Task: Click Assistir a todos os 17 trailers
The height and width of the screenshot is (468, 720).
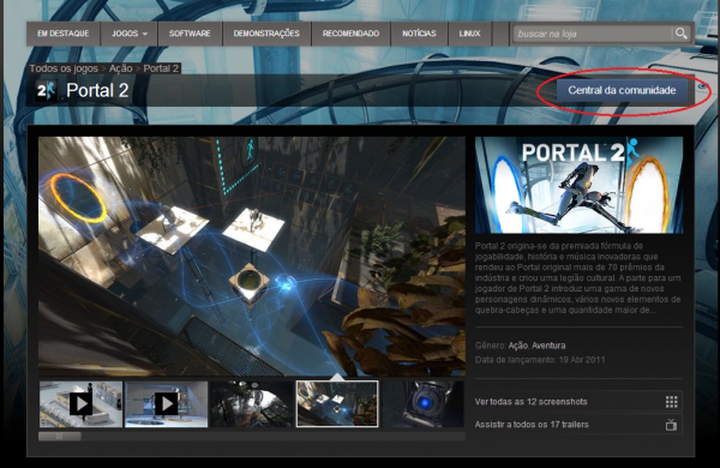Action: point(533,426)
